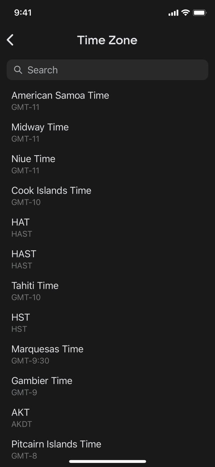Tap the Wi-Fi status icon
The width and height of the screenshot is (215, 467).
(185, 13)
